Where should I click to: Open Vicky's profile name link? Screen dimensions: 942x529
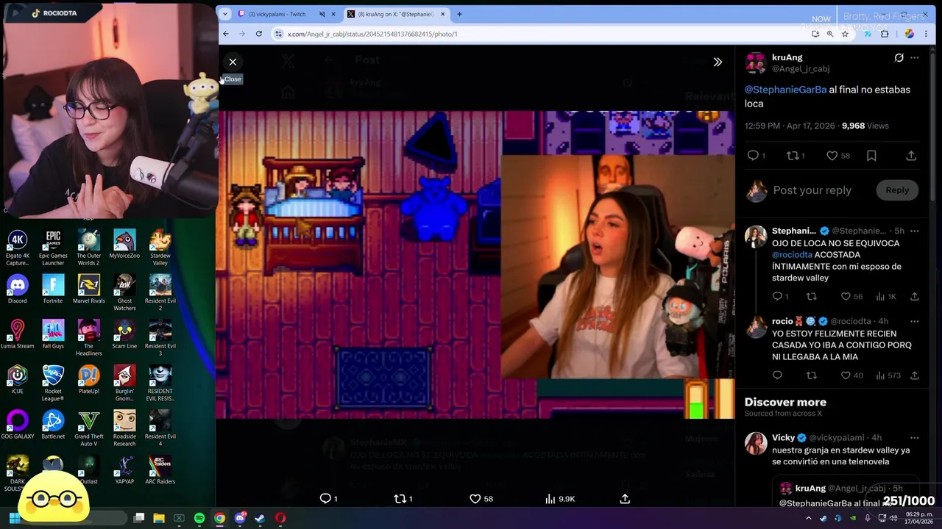click(783, 438)
